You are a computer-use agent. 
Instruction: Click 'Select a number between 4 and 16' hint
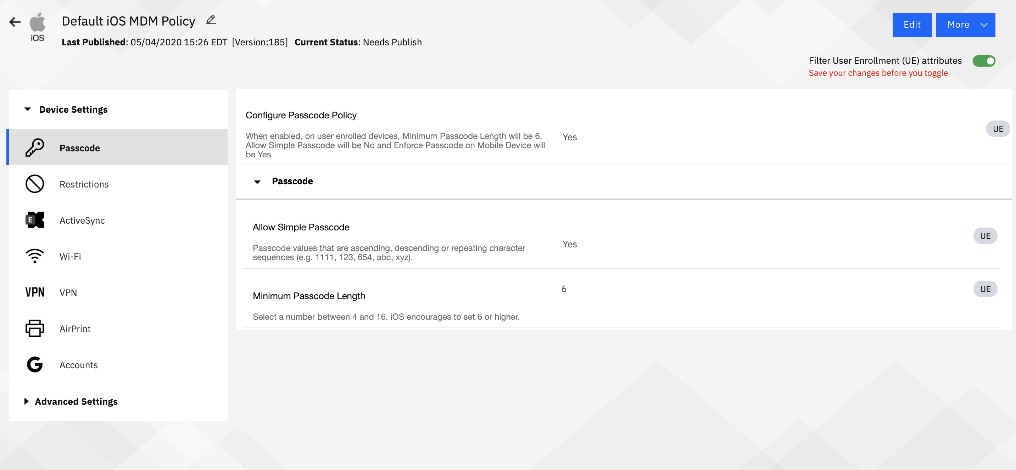click(386, 317)
